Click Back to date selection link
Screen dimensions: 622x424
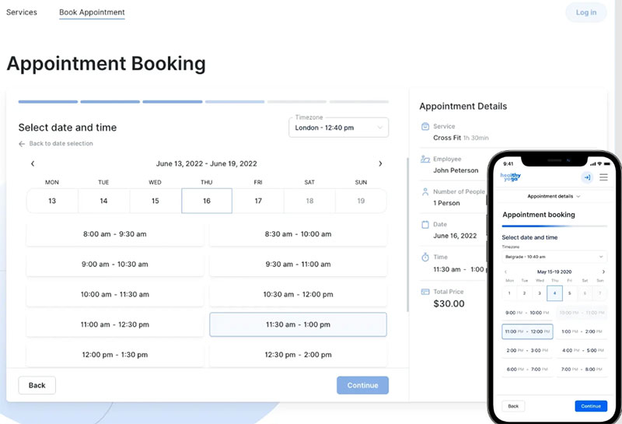coord(61,143)
